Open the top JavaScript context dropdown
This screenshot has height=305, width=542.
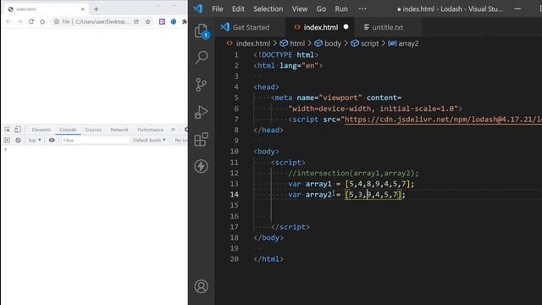pos(35,140)
